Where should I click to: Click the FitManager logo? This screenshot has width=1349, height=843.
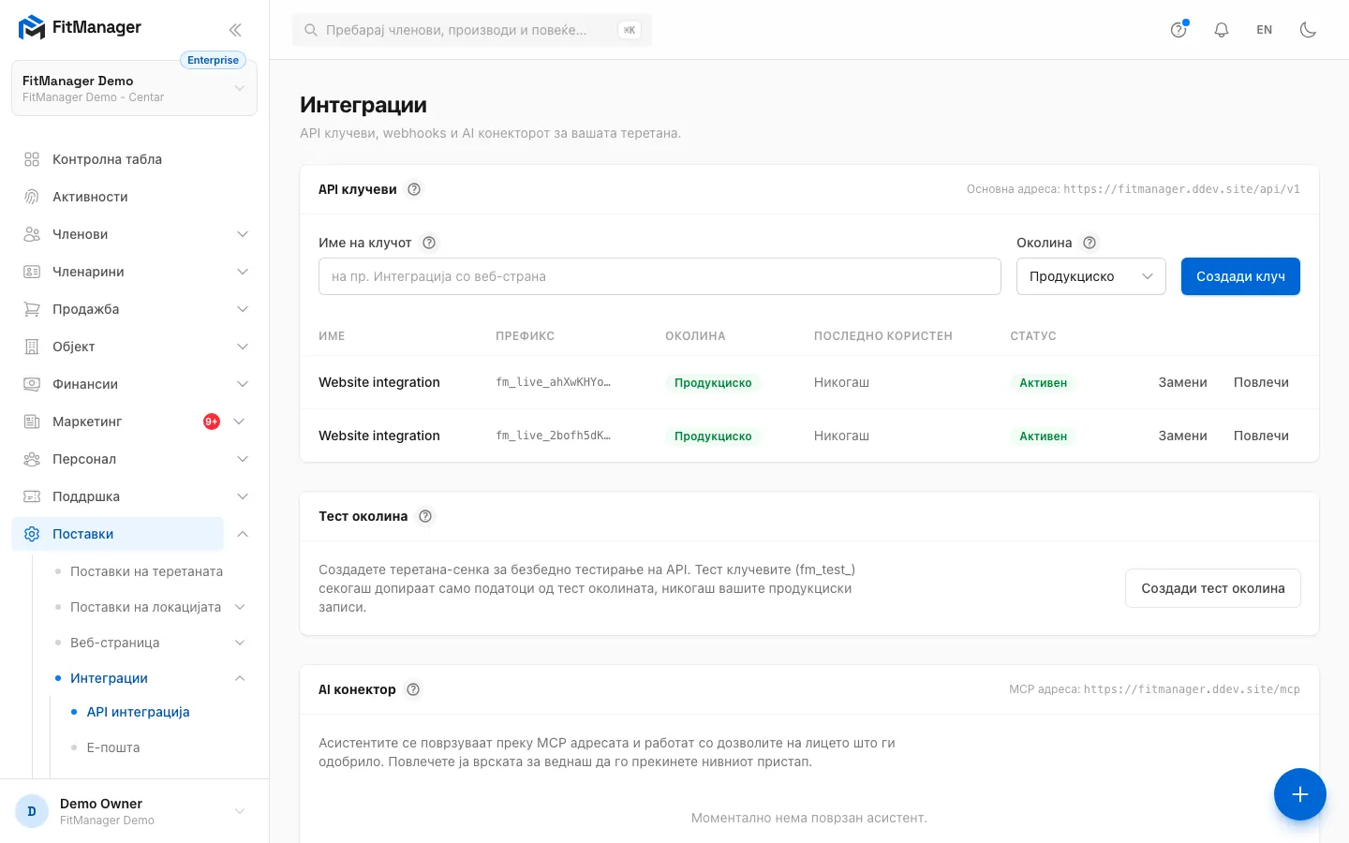click(x=80, y=28)
